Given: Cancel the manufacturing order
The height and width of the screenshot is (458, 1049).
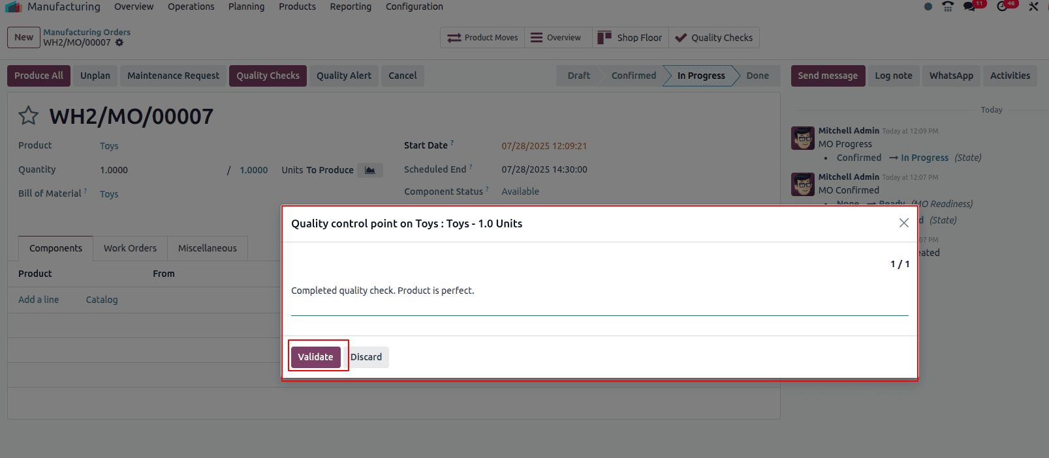Looking at the screenshot, I should coord(403,76).
